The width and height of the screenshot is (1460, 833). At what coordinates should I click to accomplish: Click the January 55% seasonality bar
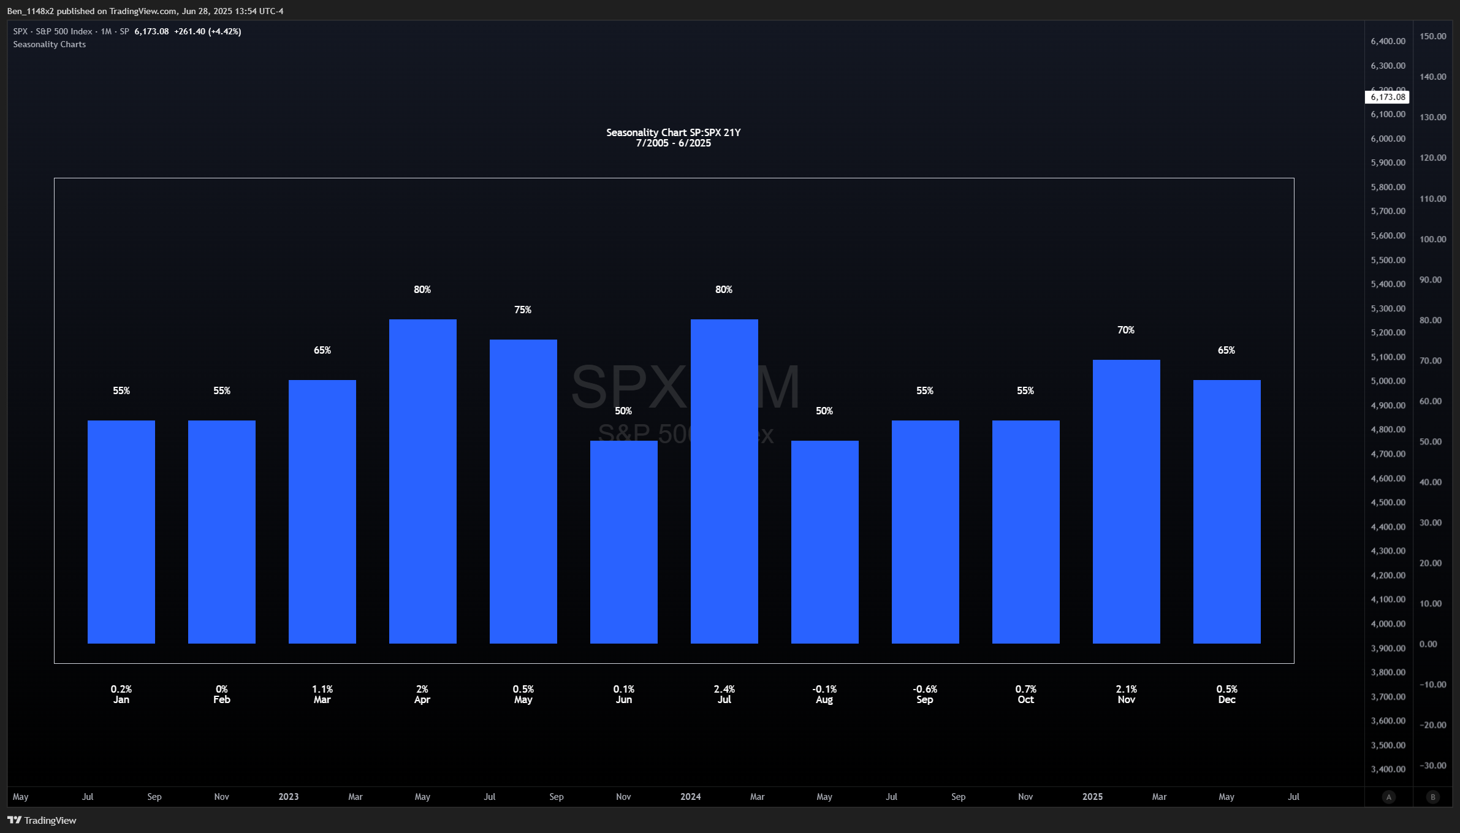[121, 531]
